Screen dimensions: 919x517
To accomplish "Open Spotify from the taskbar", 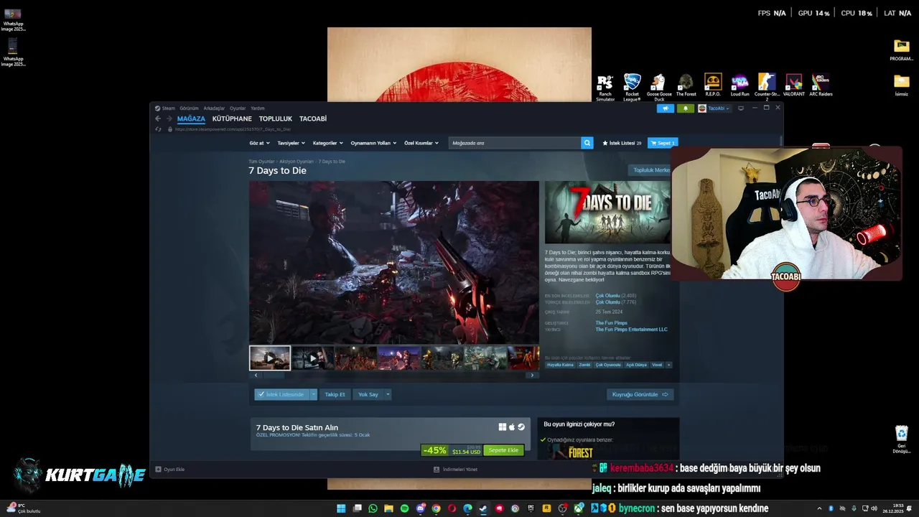I will (404, 508).
